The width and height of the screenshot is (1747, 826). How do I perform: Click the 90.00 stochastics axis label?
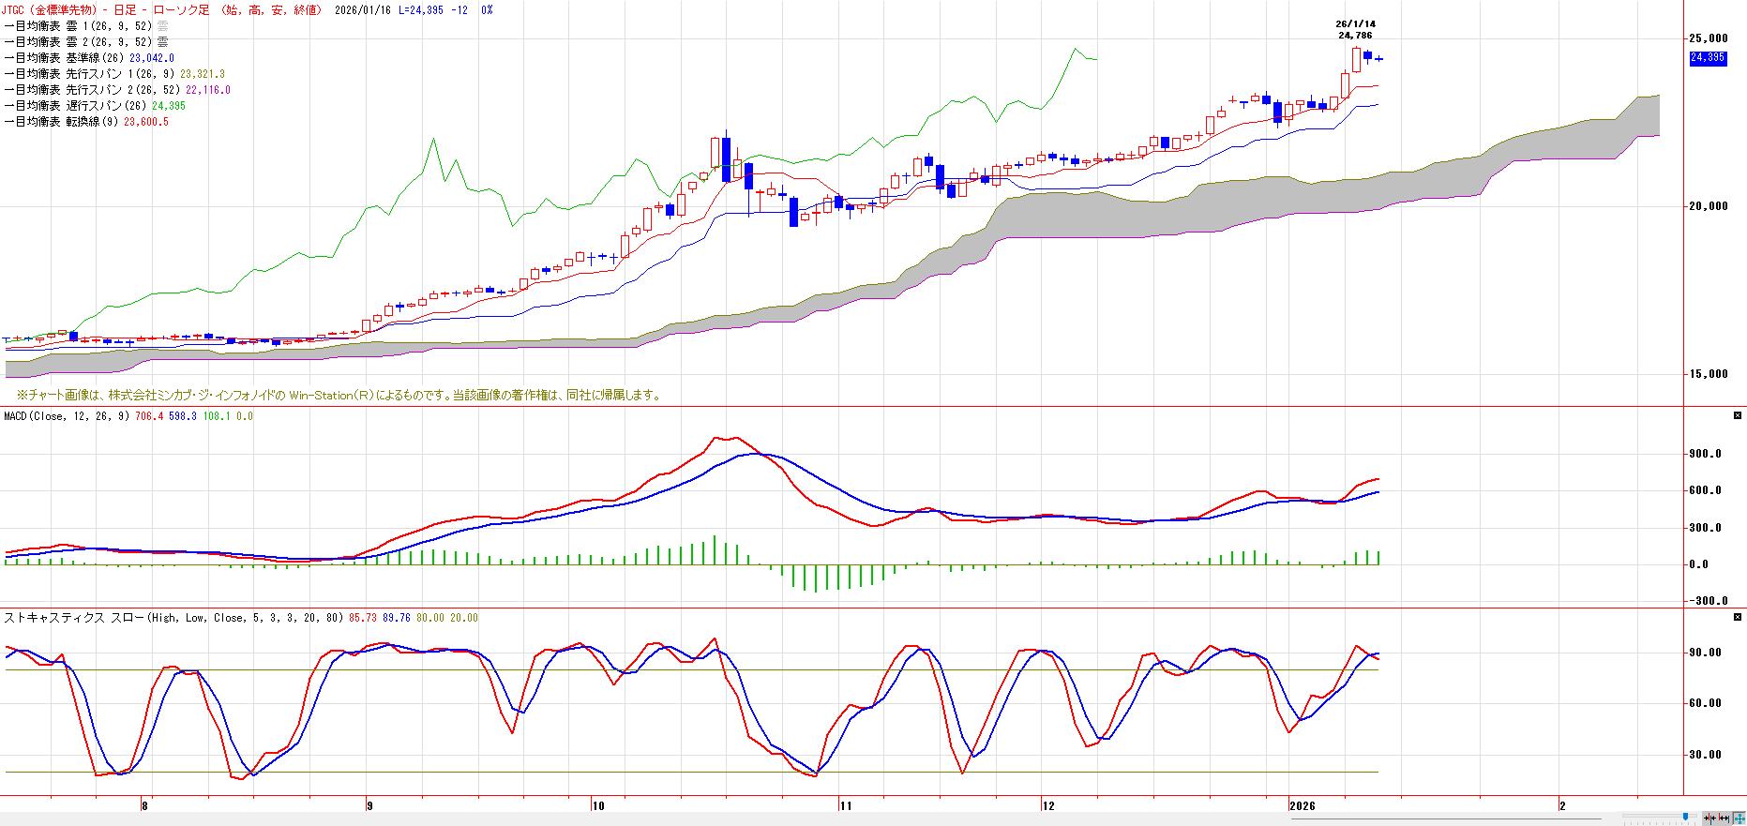(x=1705, y=653)
